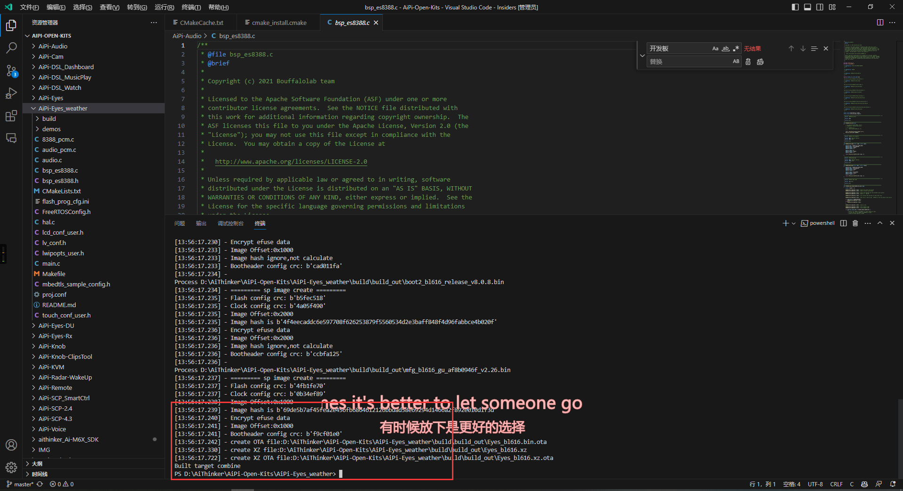Viewport: 903px width, 491px height.
Task: Open Accounts menu in activity bar
Action: click(11, 445)
